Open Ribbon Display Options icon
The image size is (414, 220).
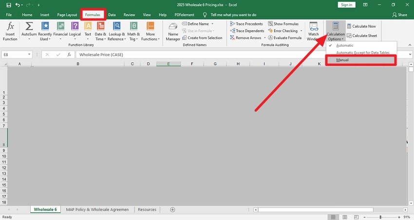[x=365, y=5]
